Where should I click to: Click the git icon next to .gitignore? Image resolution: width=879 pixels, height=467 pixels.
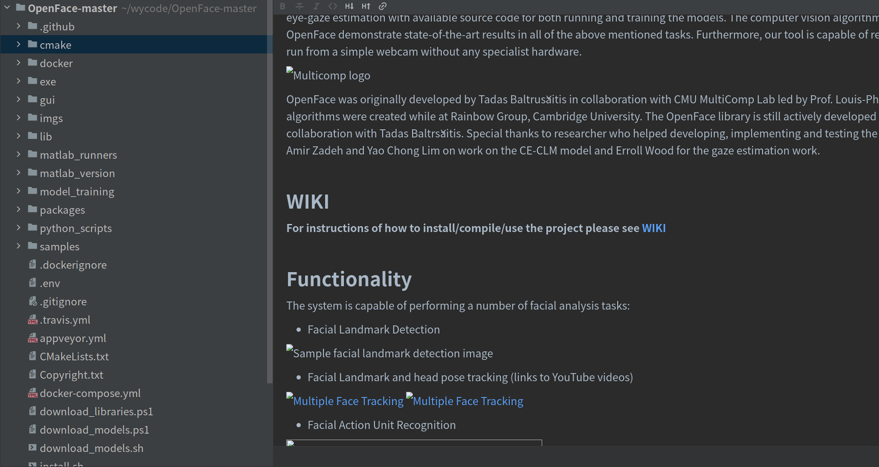pos(32,301)
